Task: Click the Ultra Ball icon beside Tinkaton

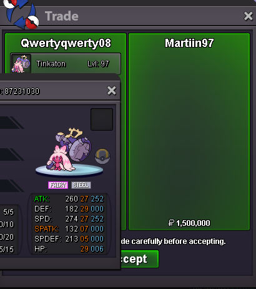Action: click(x=102, y=156)
